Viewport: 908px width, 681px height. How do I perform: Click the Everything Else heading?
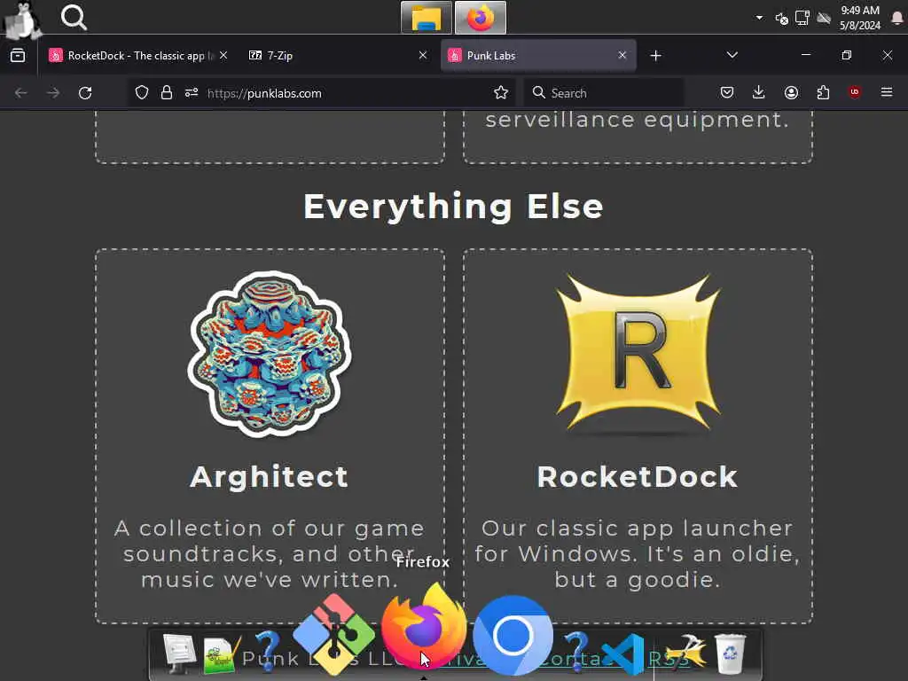point(453,207)
